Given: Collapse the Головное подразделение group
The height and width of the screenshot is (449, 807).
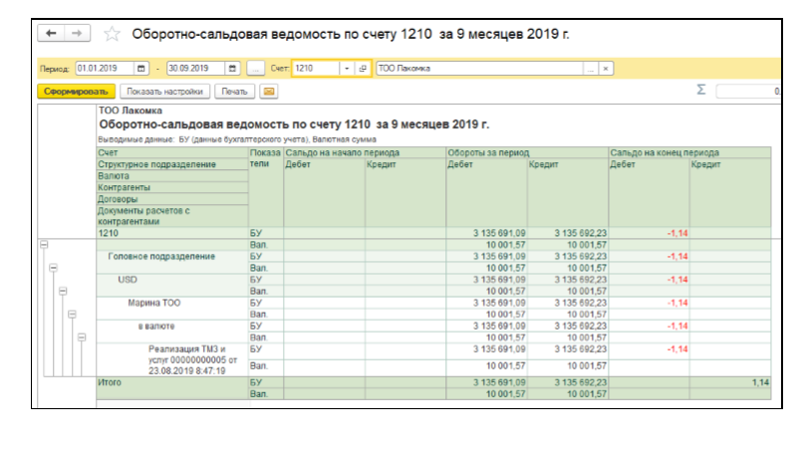Looking at the screenshot, I should (x=54, y=268).
